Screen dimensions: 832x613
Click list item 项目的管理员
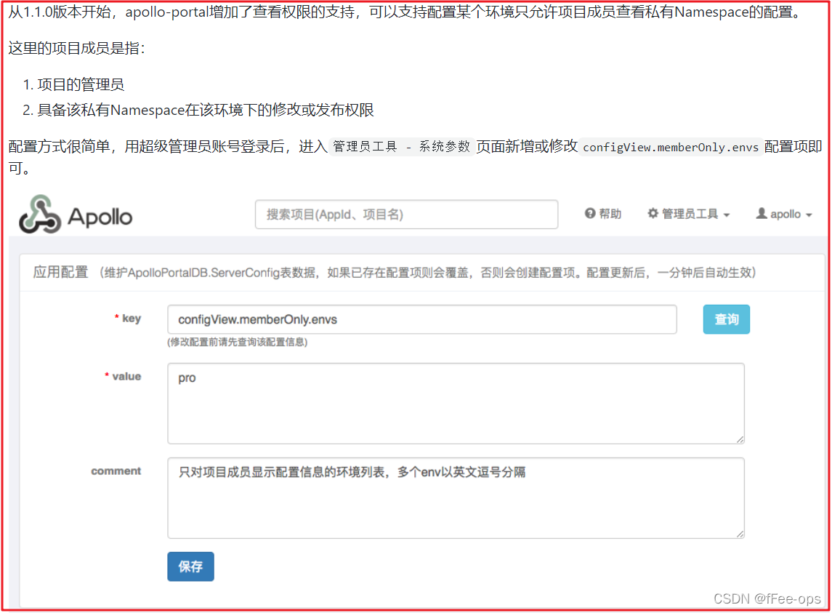[x=81, y=84]
